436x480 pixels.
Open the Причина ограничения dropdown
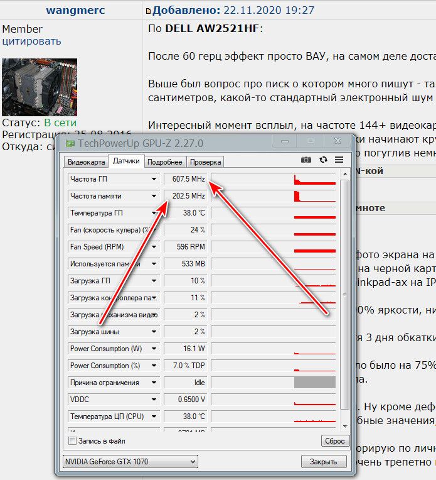coord(154,383)
